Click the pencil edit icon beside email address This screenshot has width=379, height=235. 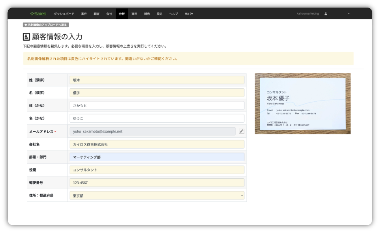click(241, 131)
